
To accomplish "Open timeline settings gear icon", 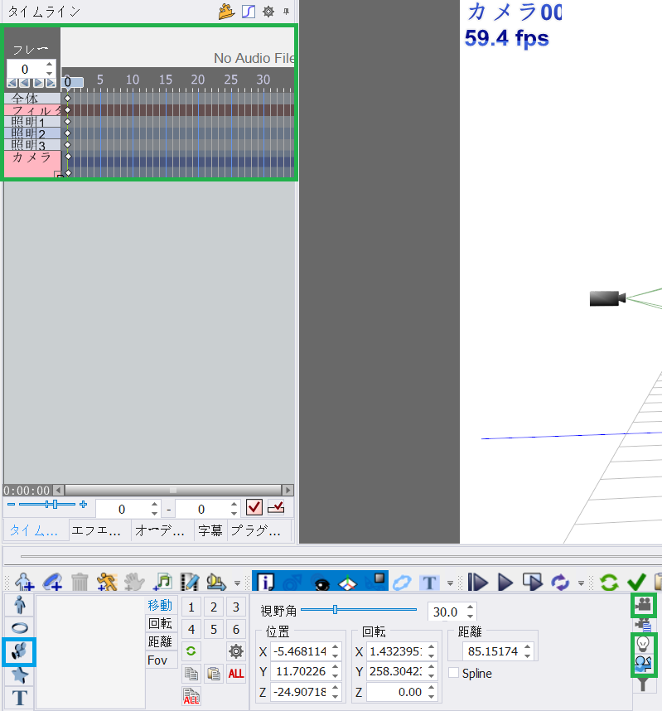I will point(268,12).
